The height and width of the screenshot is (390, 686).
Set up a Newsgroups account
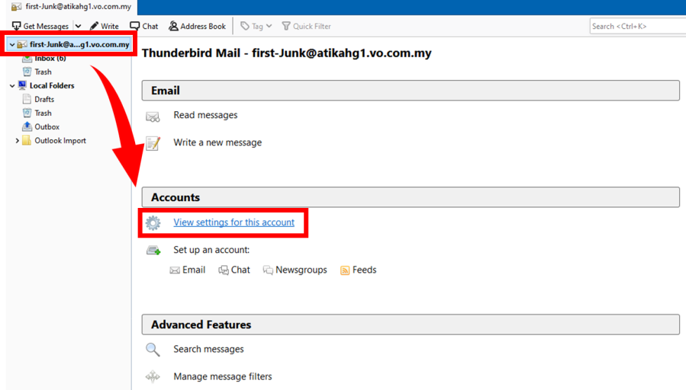click(x=301, y=270)
